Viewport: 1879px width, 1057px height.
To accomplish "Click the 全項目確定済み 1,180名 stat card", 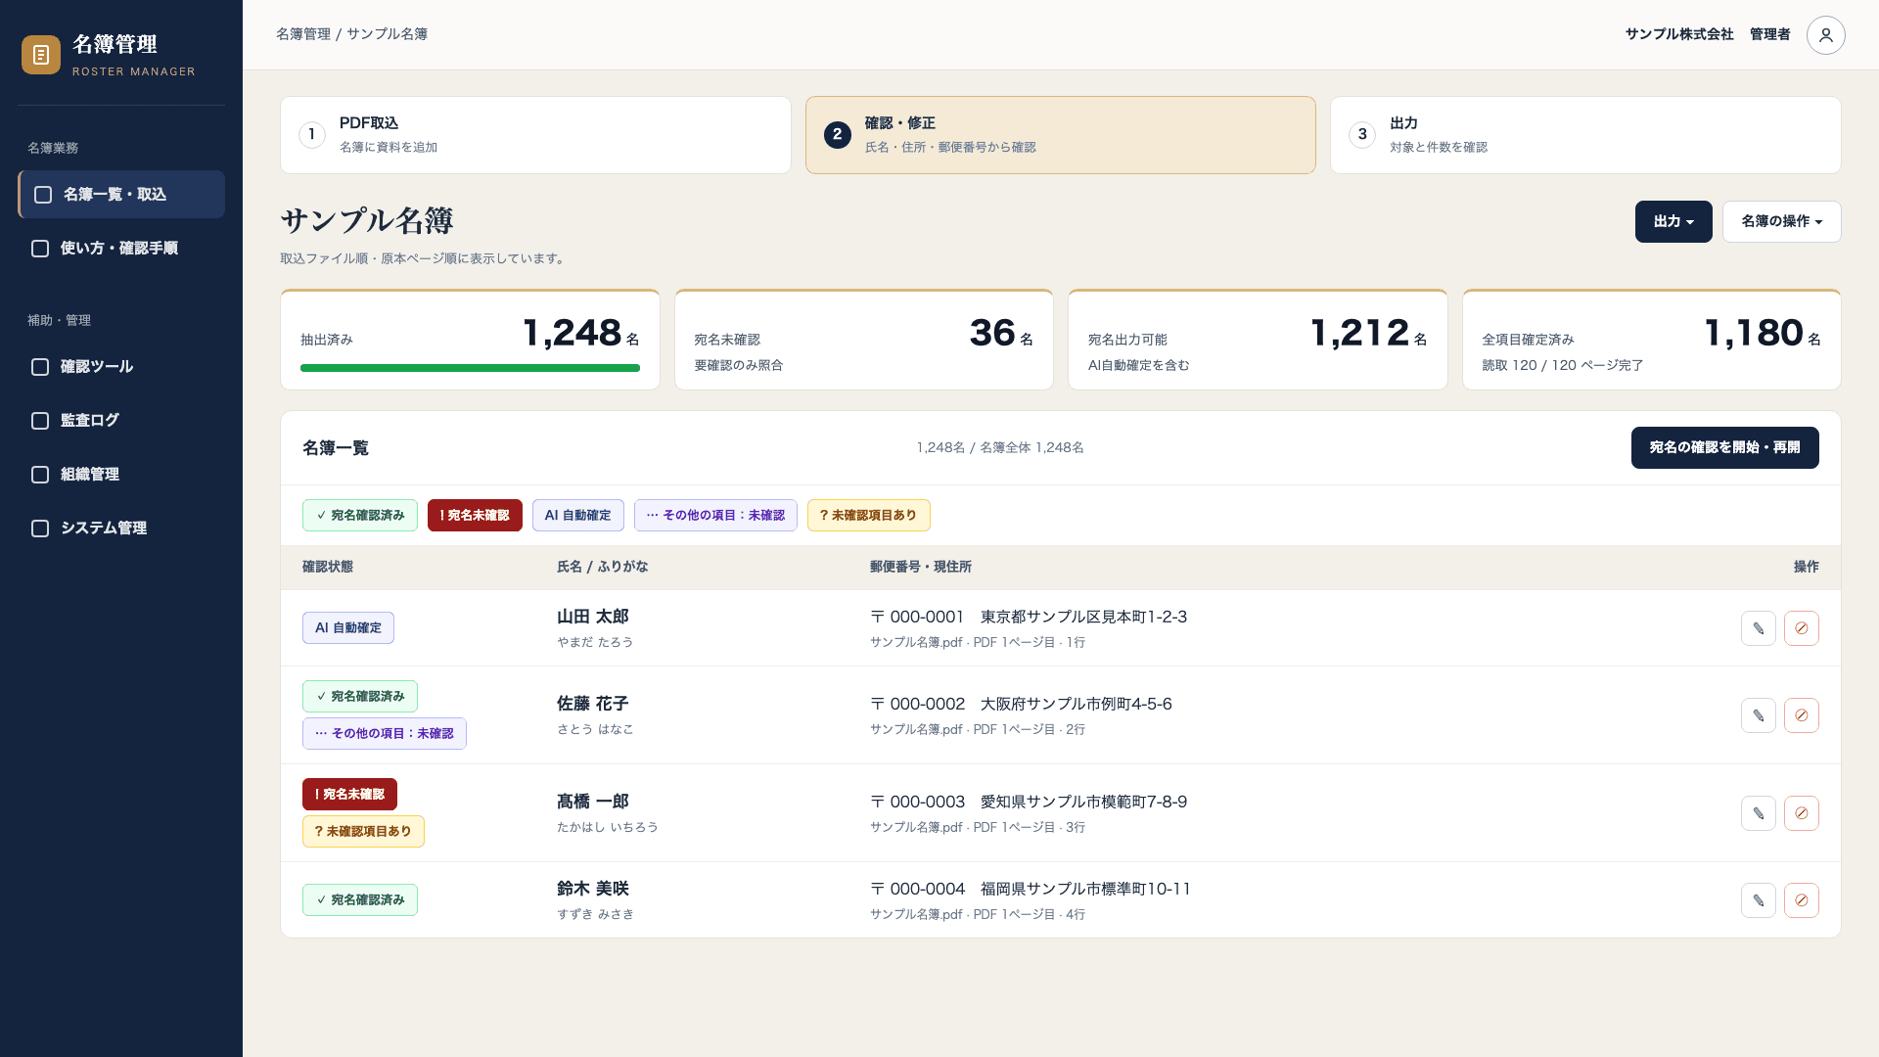I will [x=1652, y=340].
